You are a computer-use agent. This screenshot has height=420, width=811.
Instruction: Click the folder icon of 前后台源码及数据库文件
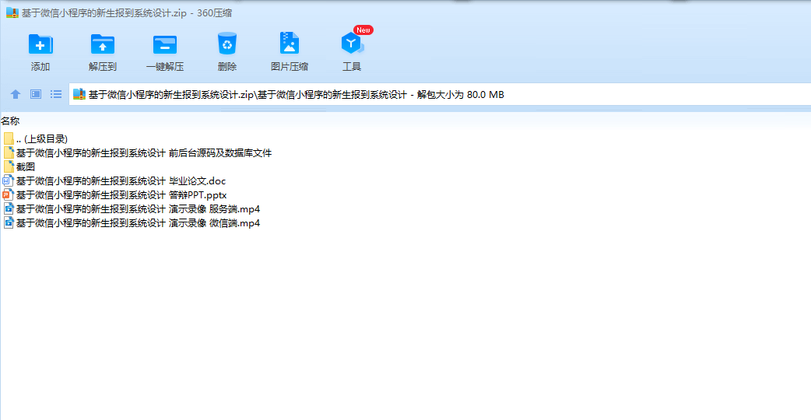pos(9,153)
